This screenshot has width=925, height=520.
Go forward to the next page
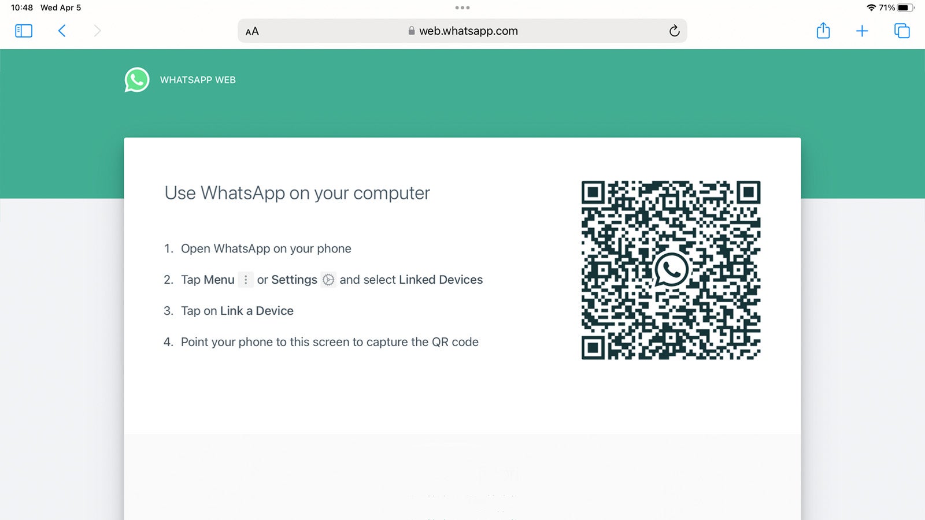click(x=97, y=31)
